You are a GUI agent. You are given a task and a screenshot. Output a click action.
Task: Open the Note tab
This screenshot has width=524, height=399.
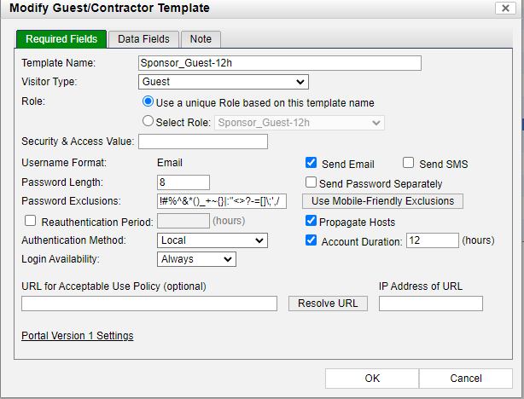pyautogui.click(x=201, y=39)
